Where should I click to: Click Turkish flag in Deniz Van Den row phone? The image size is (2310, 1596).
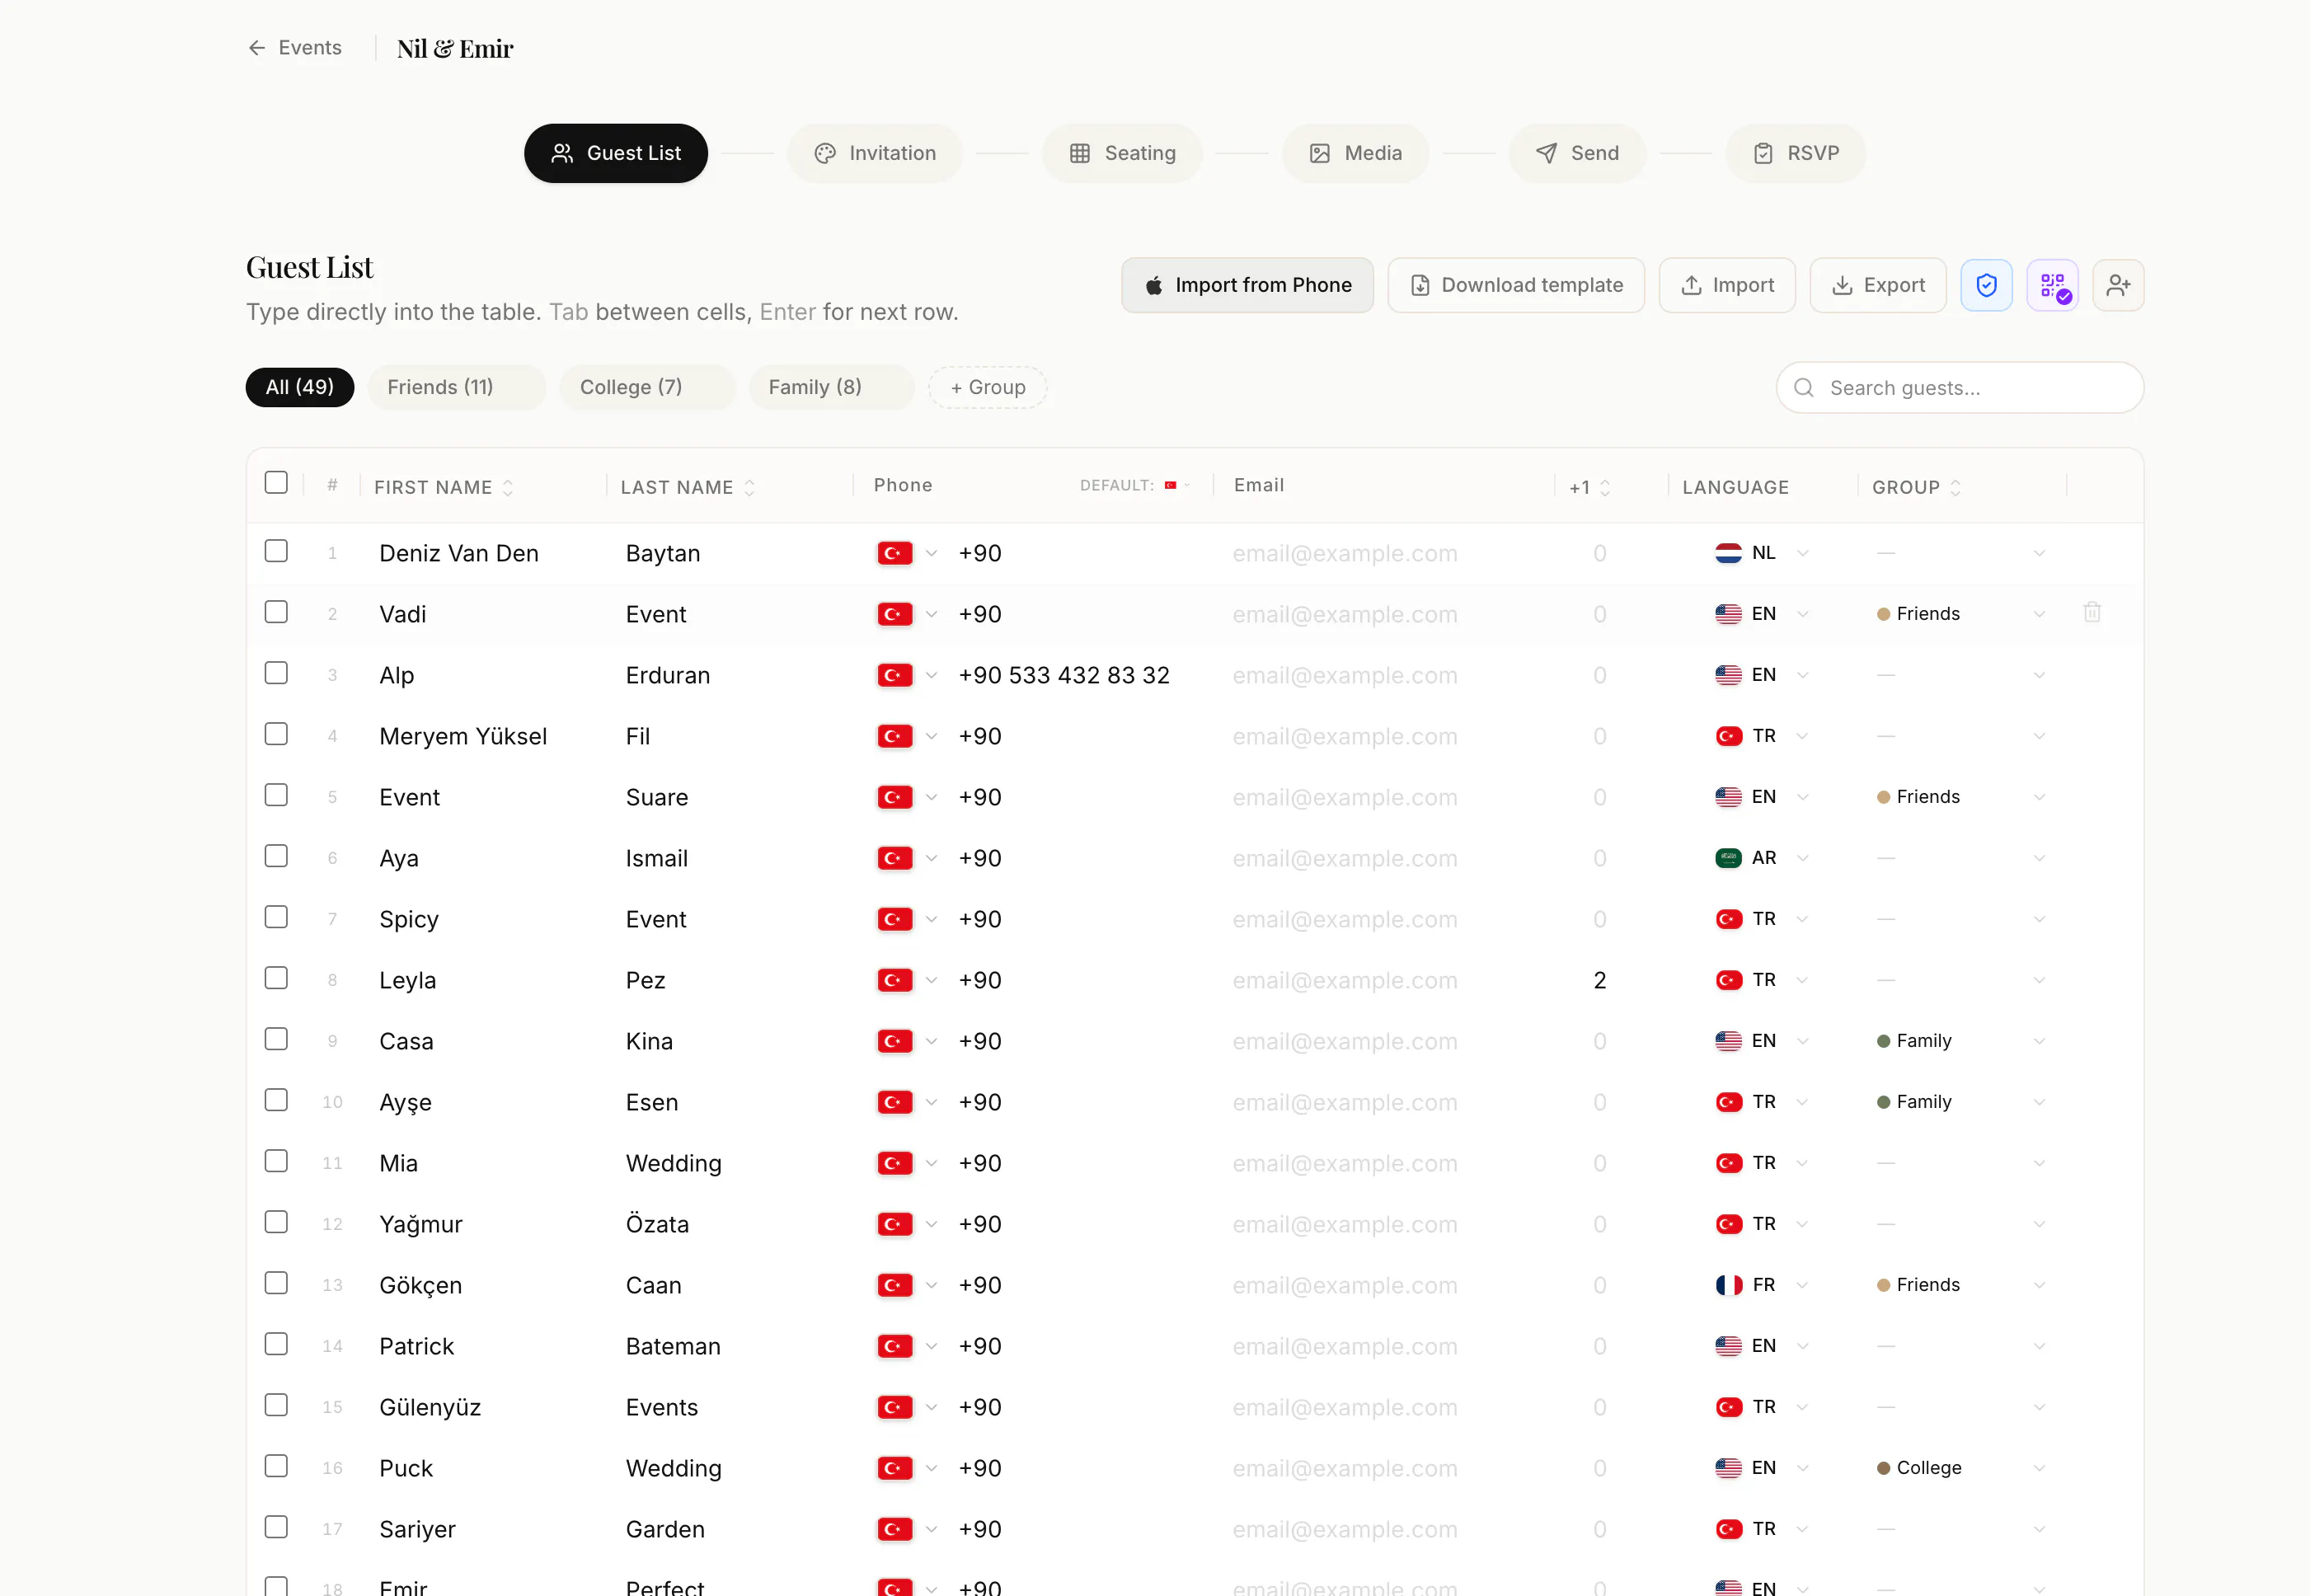(x=895, y=553)
